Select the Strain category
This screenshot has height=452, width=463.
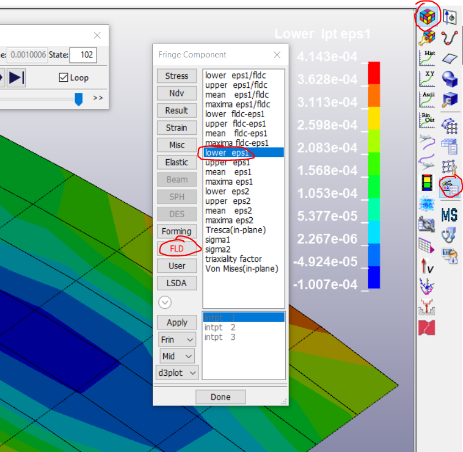coord(177,128)
